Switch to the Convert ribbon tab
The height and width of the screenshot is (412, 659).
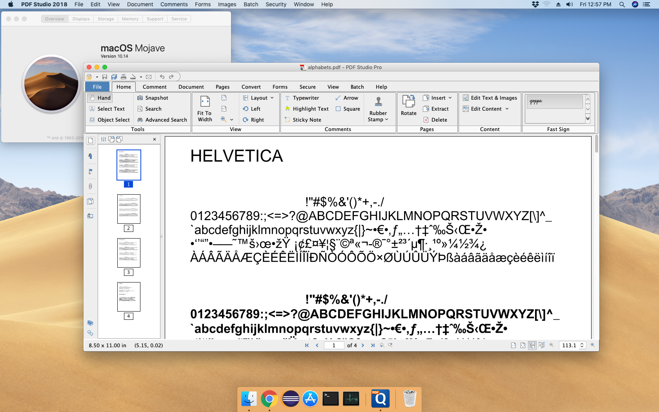tap(251, 87)
